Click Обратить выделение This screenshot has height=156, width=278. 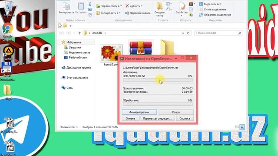[215, 15]
